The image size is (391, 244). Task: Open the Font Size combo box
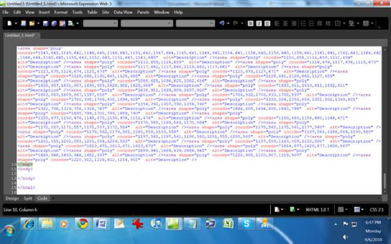(x=195, y=23)
